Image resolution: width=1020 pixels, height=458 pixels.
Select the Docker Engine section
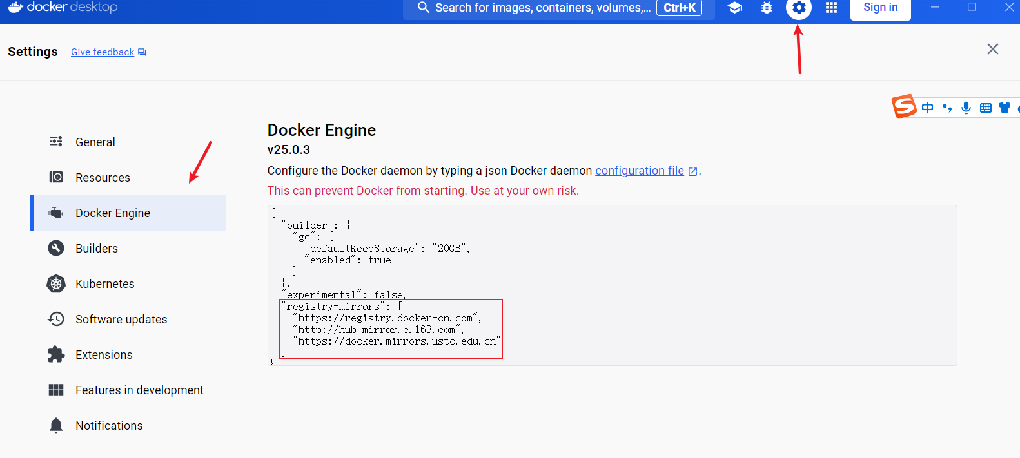click(113, 213)
